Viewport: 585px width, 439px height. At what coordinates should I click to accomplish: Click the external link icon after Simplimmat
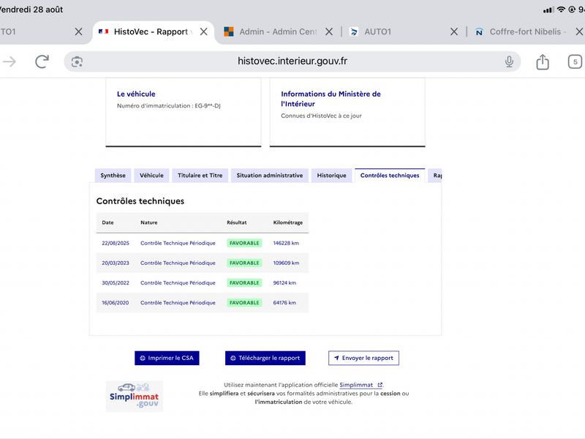tap(380, 385)
